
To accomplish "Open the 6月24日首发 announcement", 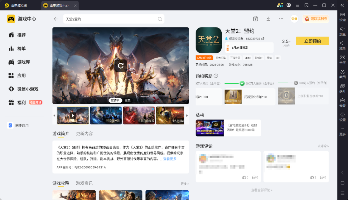I will (249, 47).
